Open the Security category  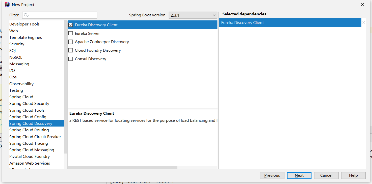(37, 44)
